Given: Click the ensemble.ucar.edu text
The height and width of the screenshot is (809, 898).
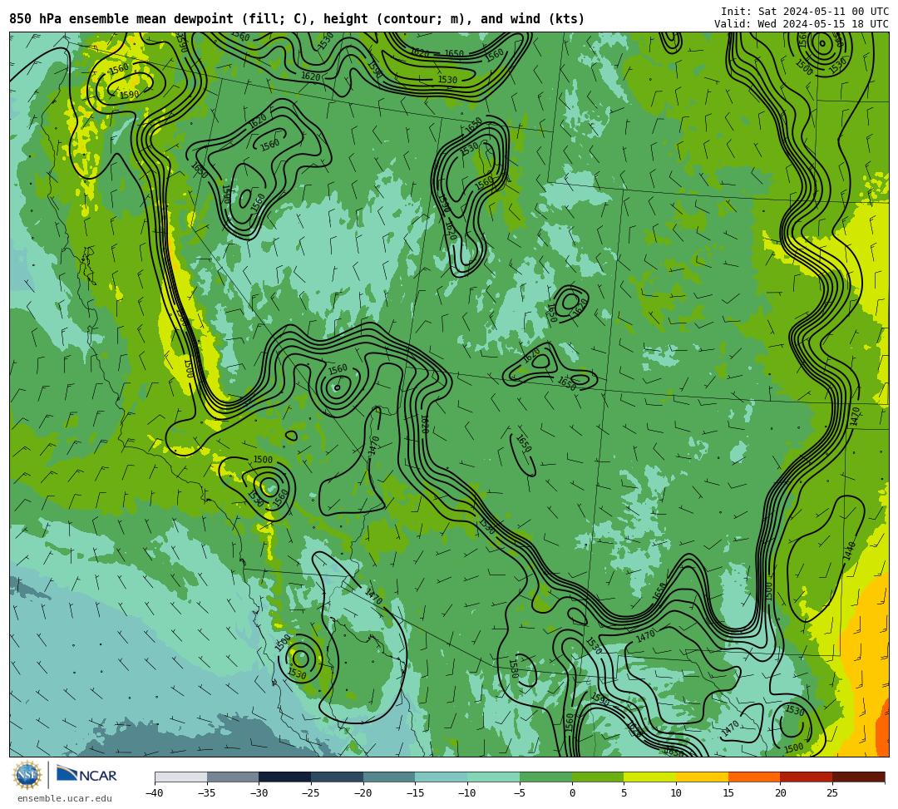Looking at the screenshot, I should coord(64,798).
